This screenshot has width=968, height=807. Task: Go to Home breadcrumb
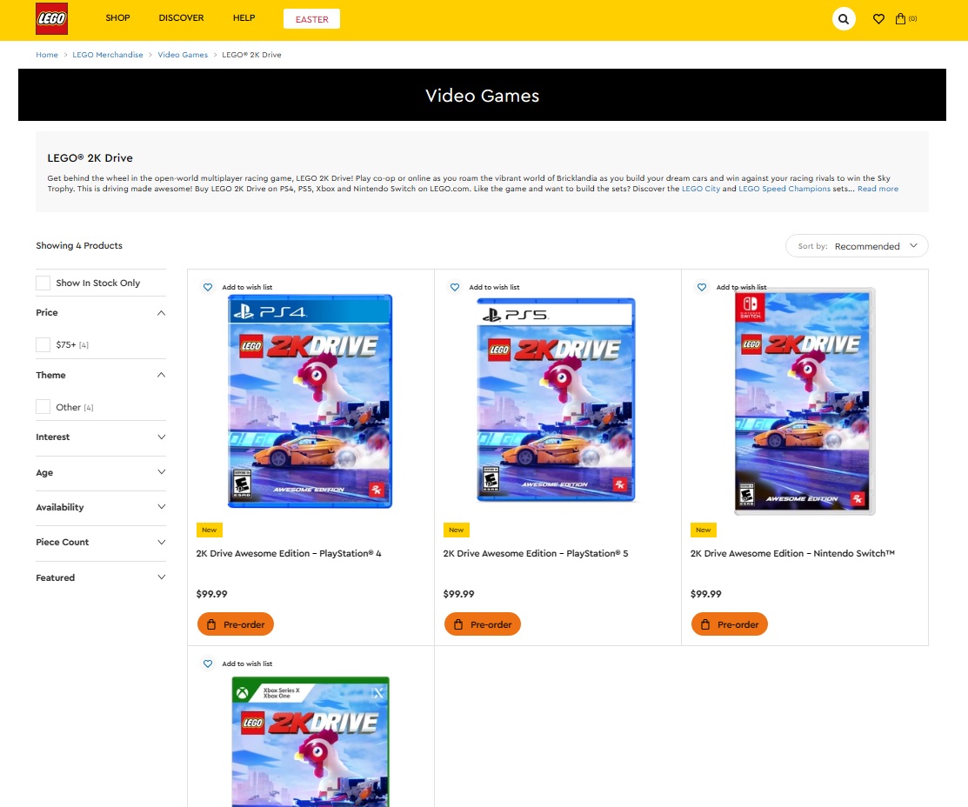[47, 55]
